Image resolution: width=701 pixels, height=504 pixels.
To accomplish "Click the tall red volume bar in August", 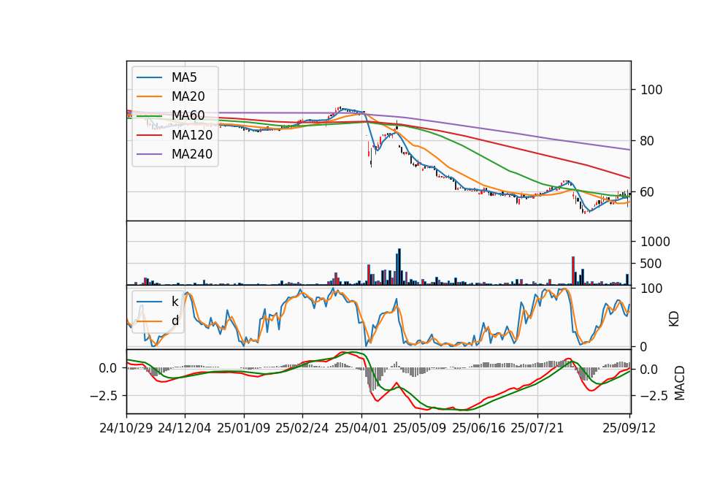I will pos(573,270).
